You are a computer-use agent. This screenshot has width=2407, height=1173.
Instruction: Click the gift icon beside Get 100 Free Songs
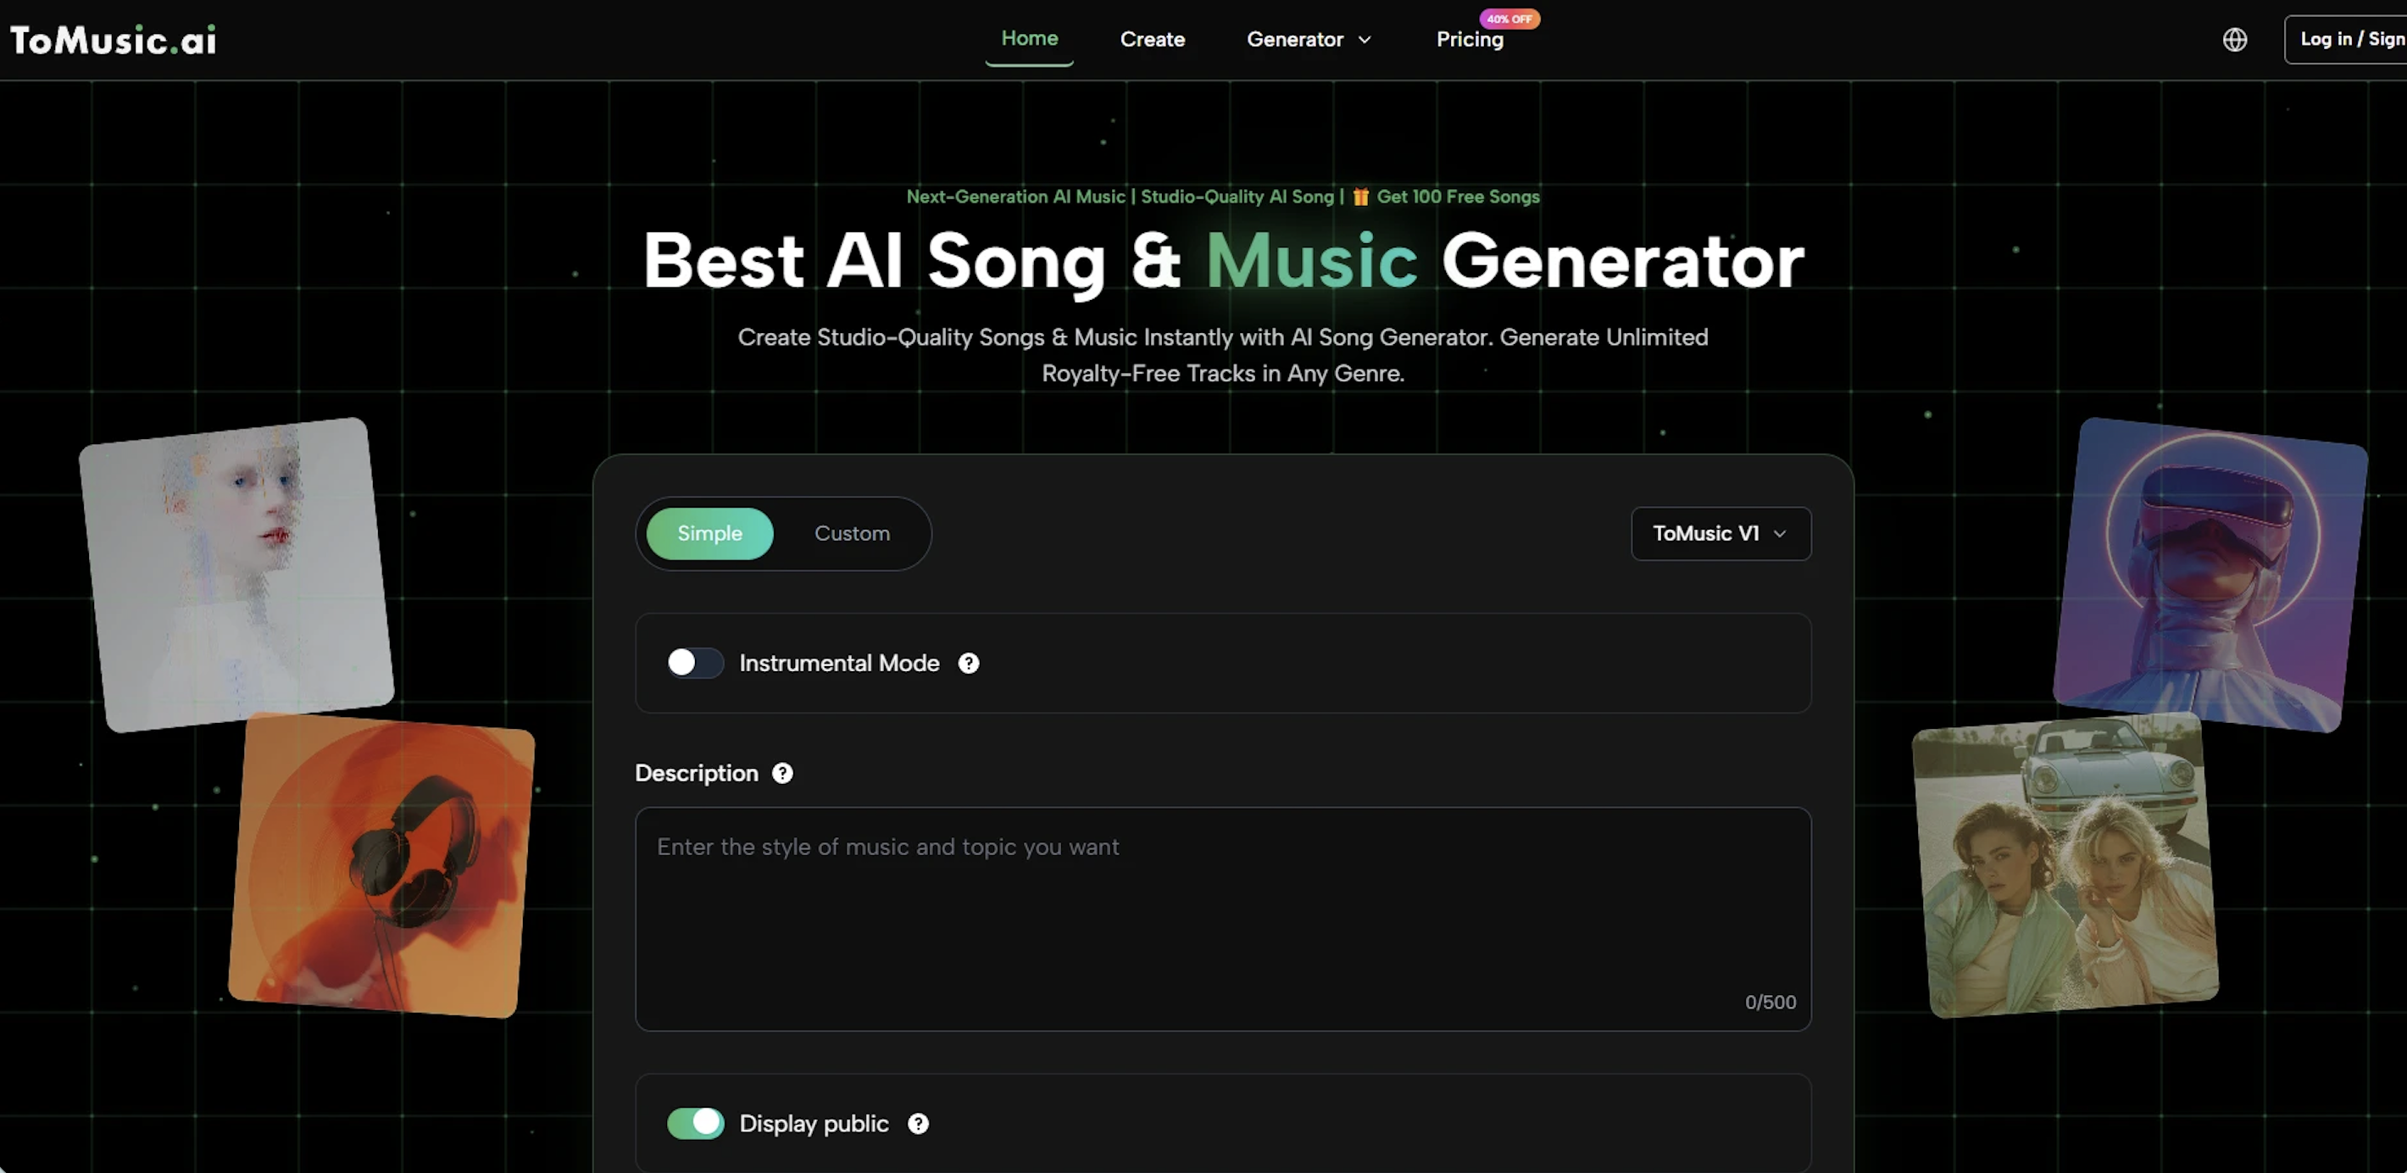pos(1360,197)
